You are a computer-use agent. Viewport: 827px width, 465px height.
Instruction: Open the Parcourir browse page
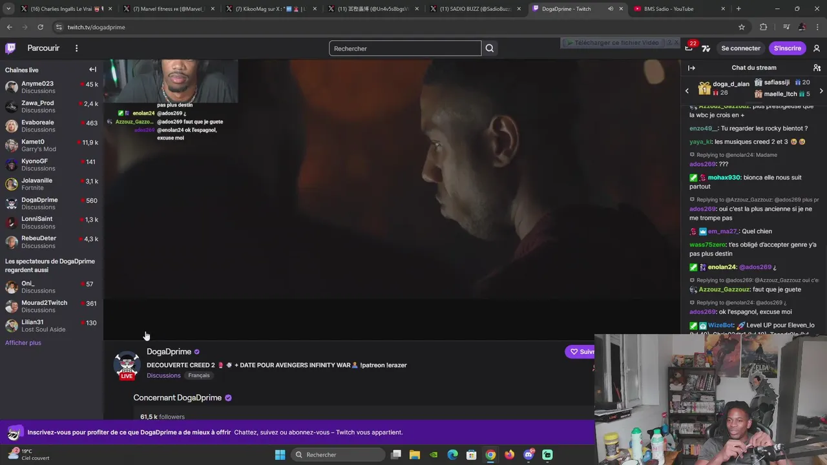[x=43, y=48]
